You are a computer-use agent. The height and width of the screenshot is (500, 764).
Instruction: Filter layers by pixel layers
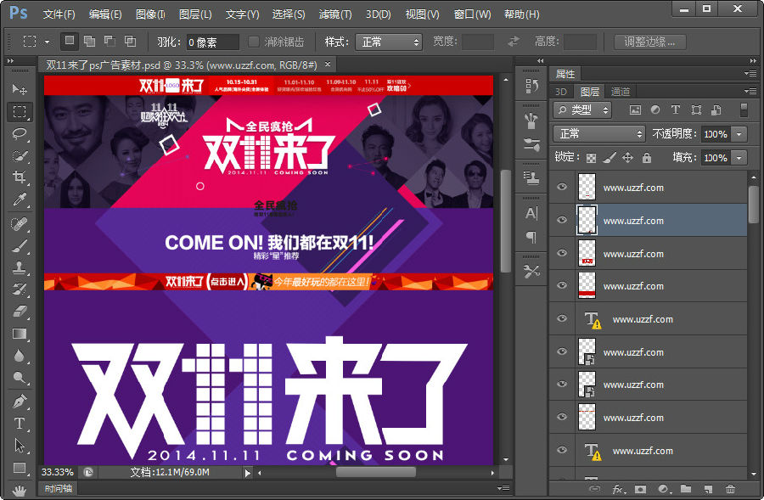tap(635, 110)
